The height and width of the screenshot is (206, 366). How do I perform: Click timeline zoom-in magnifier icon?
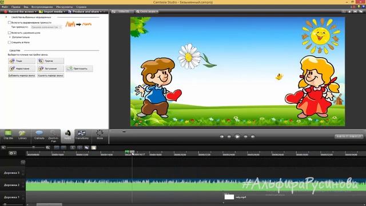[x=48, y=148]
